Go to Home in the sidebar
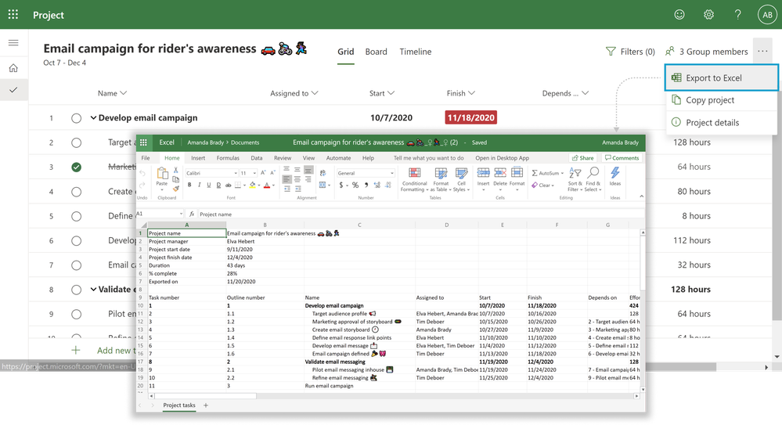The image size is (782, 425). (13, 68)
